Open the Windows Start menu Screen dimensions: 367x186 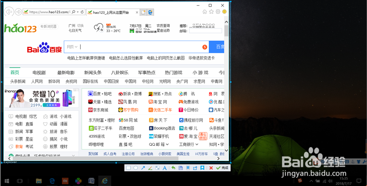click(x=7, y=181)
